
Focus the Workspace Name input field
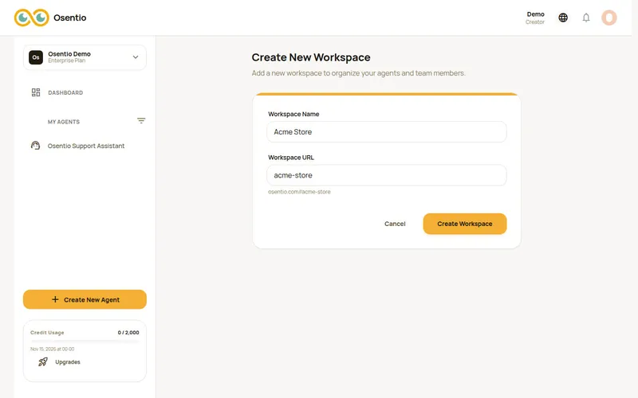(387, 132)
